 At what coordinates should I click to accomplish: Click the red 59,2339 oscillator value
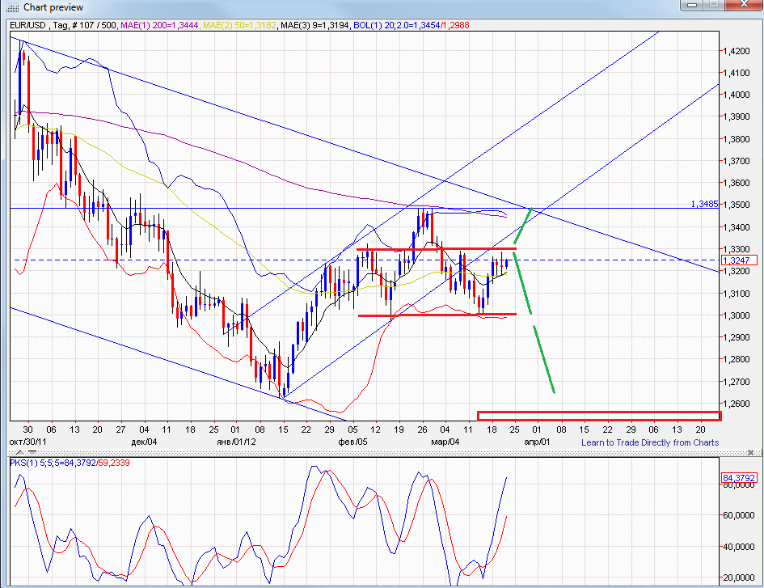(x=114, y=463)
